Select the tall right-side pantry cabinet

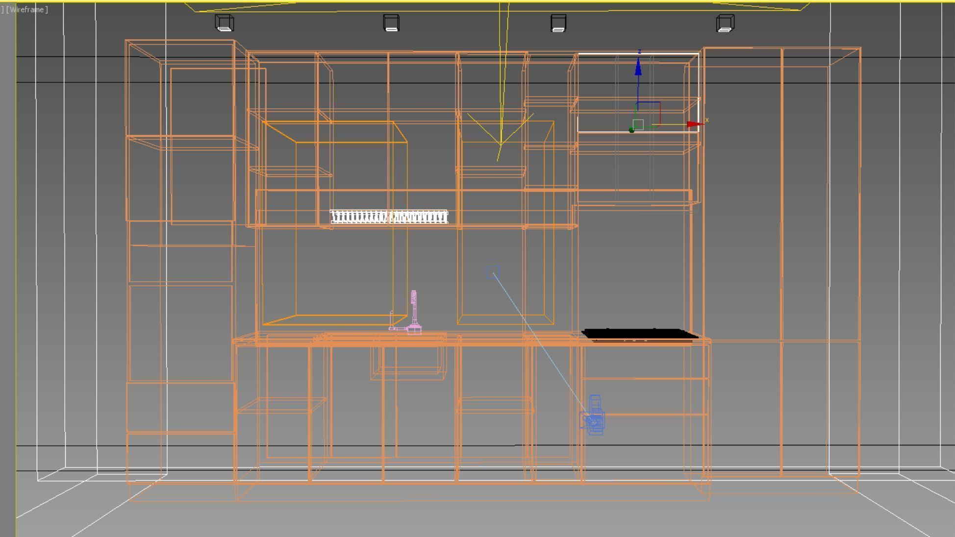(781, 245)
